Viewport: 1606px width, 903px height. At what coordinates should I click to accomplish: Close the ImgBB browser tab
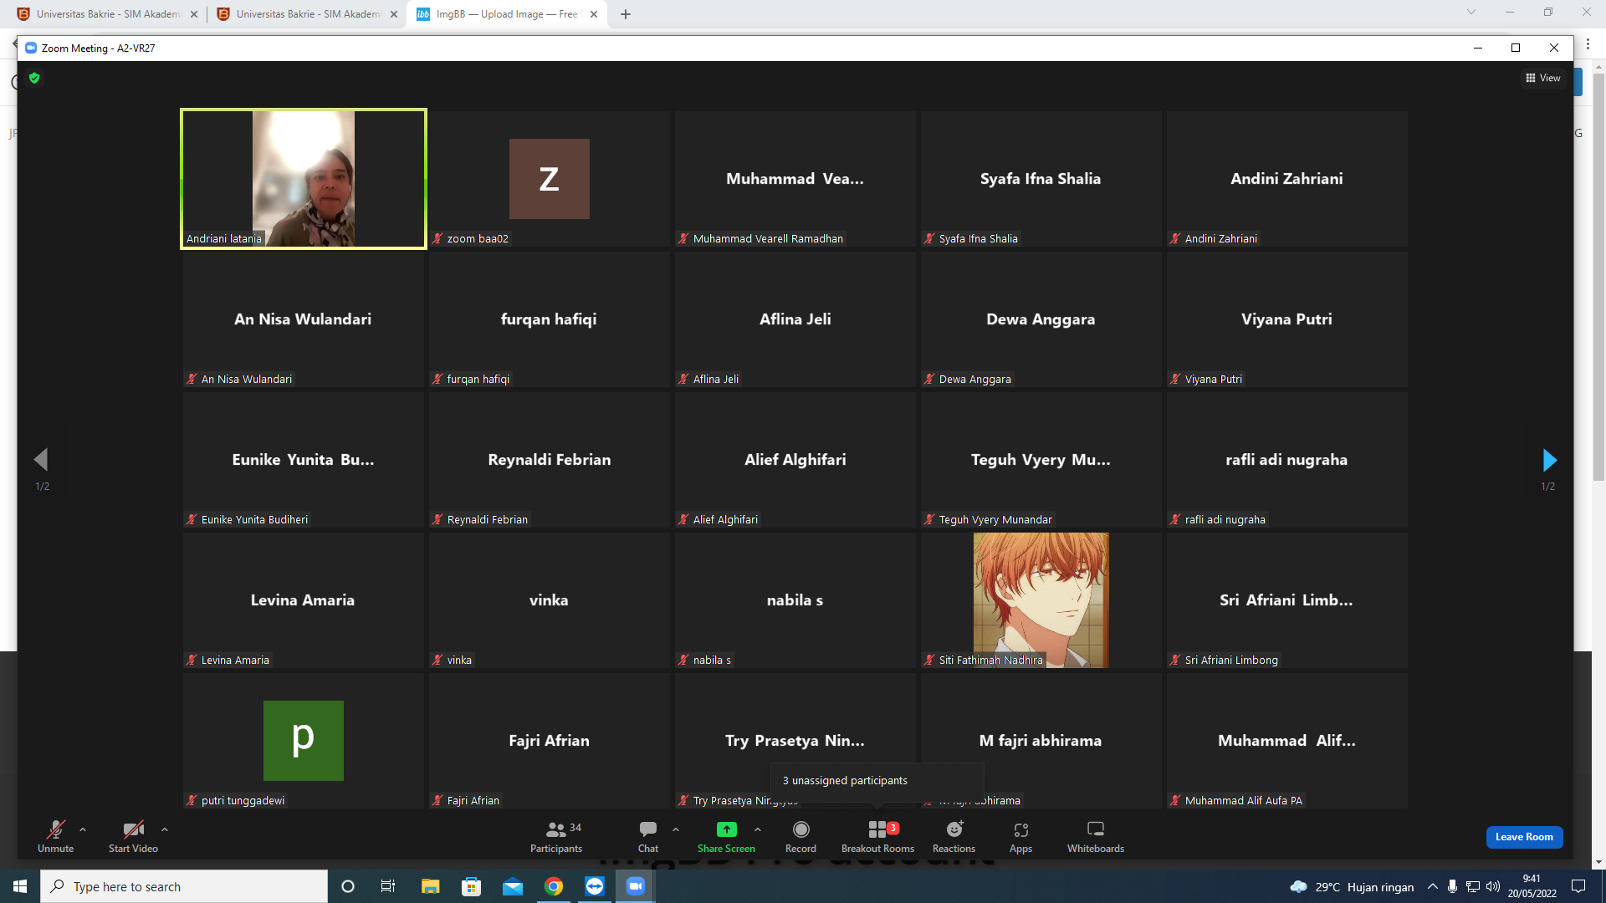(594, 14)
